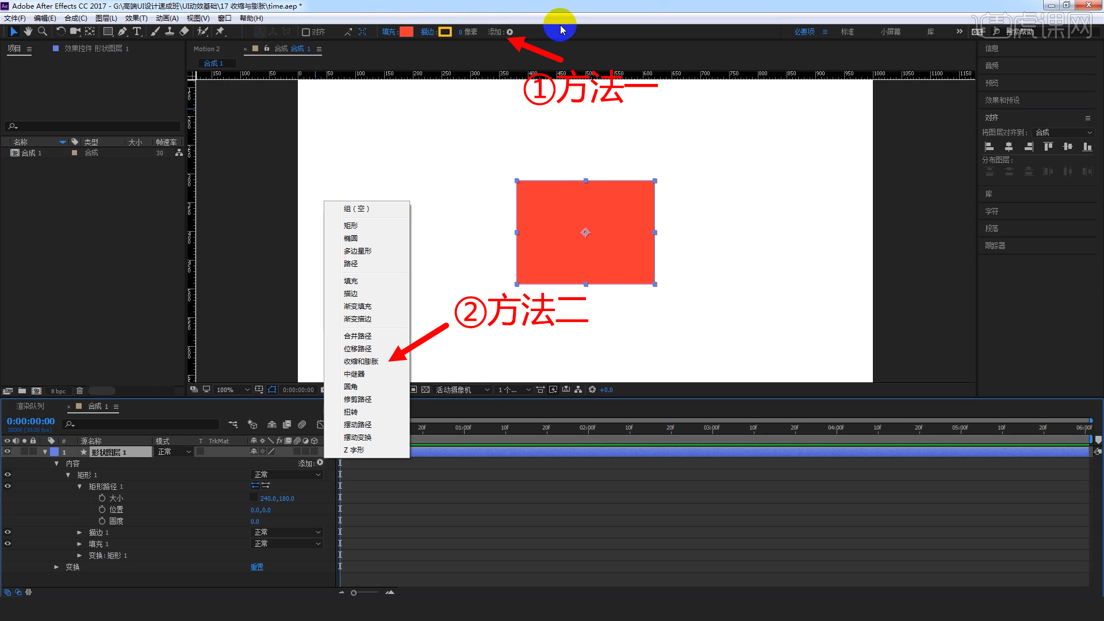Click the 小屏幕 workspace button
This screenshot has width=1104, height=621.
(x=890, y=32)
